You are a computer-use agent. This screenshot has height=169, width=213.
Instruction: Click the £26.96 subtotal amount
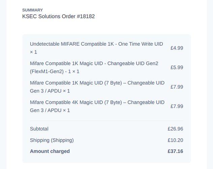click(175, 129)
